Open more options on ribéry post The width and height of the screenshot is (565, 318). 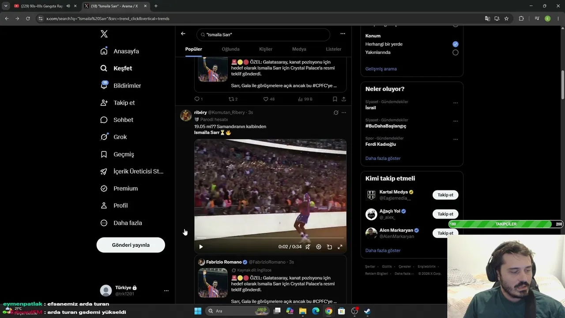click(x=344, y=113)
